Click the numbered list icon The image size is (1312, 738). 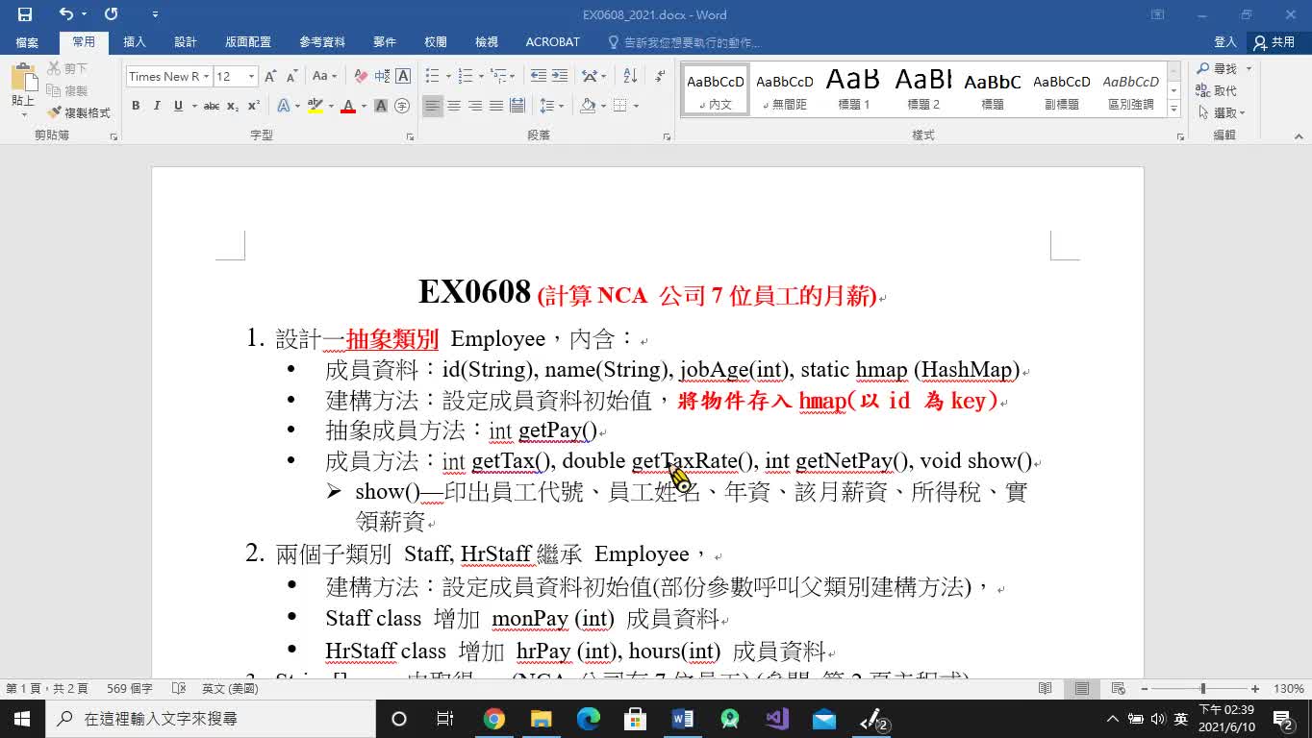click(466, 76)
